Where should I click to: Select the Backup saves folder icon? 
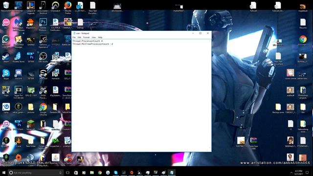pyautogui.click(x=278, y=108)
